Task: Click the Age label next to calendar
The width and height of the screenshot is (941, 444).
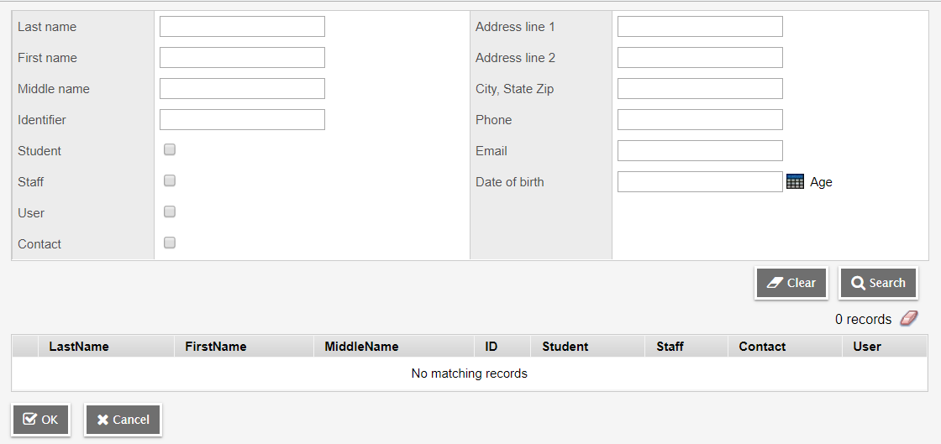Action: [x=821, y=182]
